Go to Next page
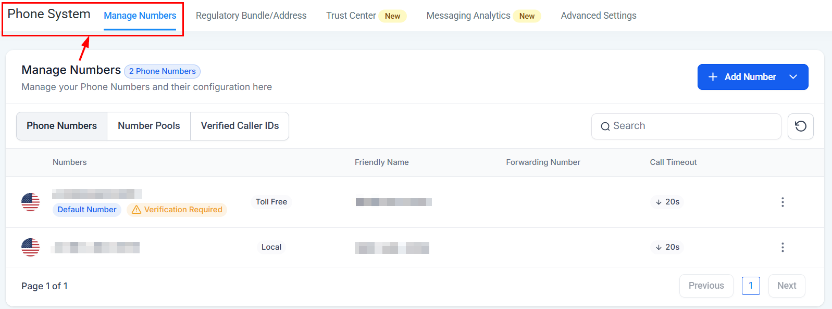Image resolution: width=832 pixels, height=309 pixels. pos(787,286)
